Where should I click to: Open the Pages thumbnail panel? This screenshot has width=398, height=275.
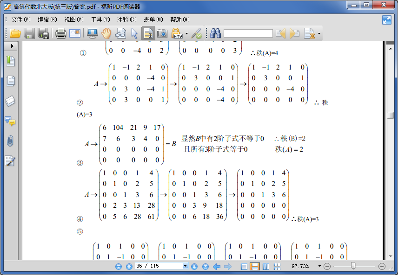pyautogui.click(x=10, y=81)
